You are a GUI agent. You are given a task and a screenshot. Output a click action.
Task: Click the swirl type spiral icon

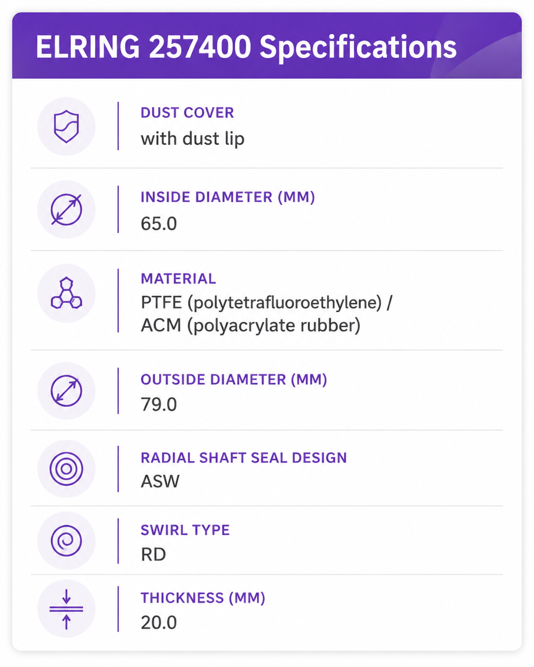[x=66, y=540]
